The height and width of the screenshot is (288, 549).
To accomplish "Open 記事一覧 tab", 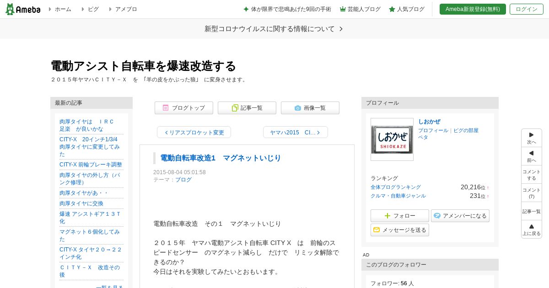I will coord(247,108).
